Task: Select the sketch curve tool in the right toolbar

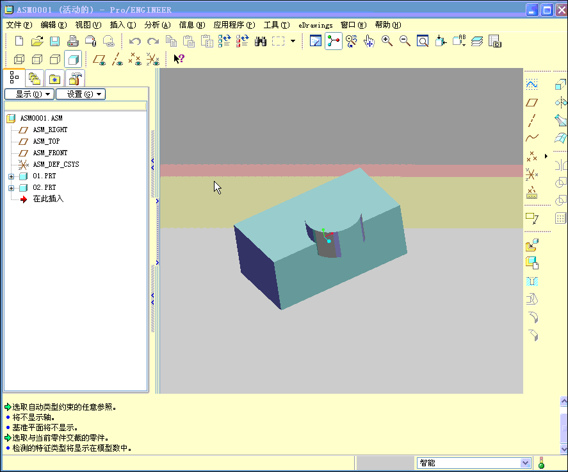Action: tap(531, 85)
